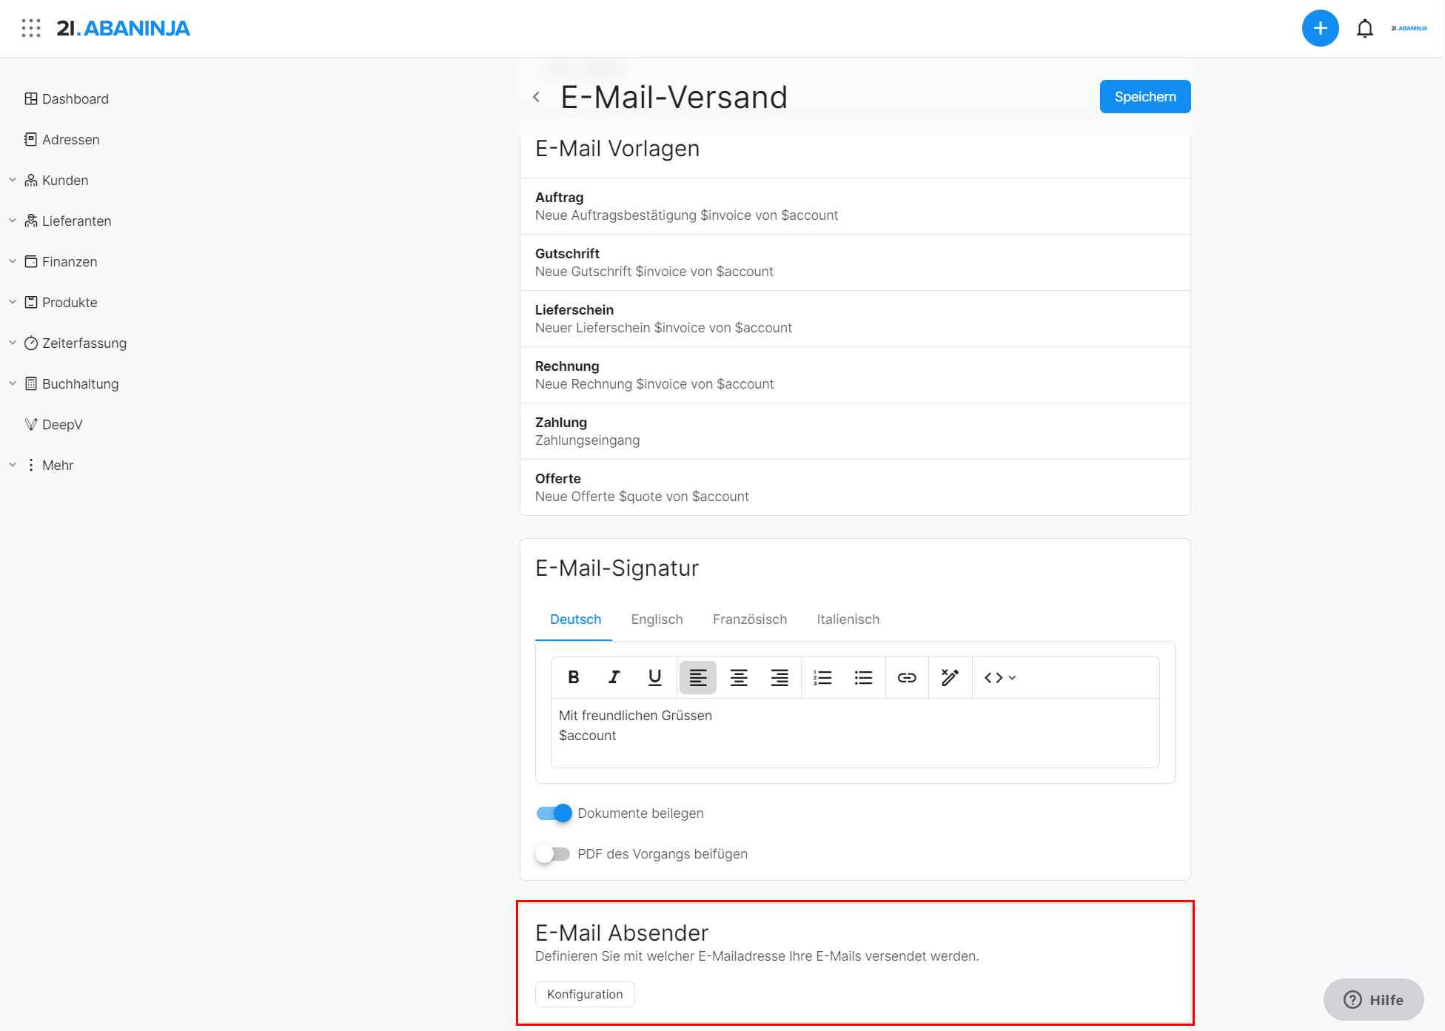This screenshot has height=1031, width=1445.
Task: Expand the Buchhaltung menu chevron
Action: tap(13, 383)
